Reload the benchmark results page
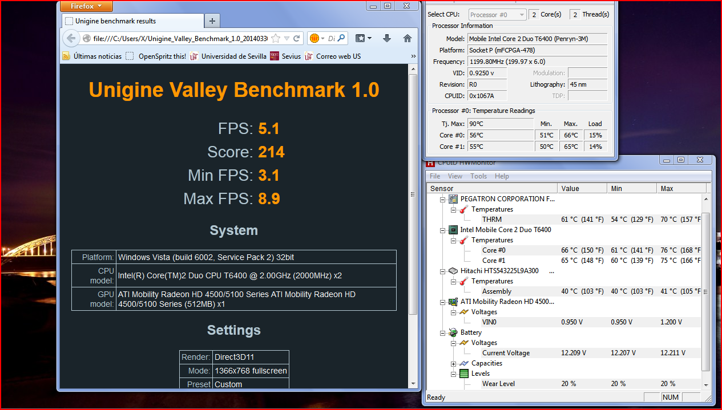 pos(297,38)
